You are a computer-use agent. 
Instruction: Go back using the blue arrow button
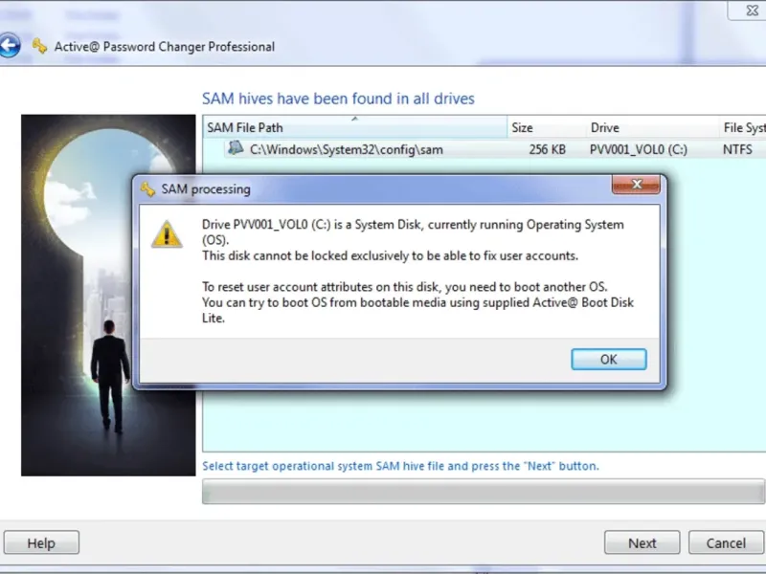[10, 46]
